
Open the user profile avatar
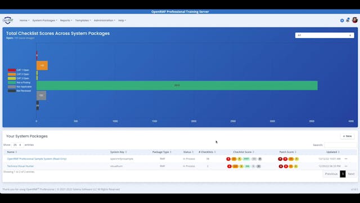pyautogui.click(x=355, y=20)
